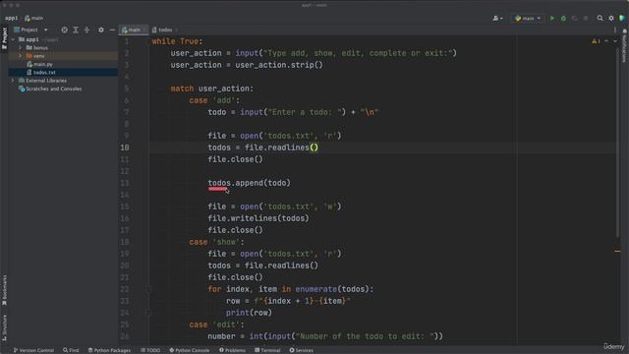Click "case 'edit':" code line

point(216,324)
